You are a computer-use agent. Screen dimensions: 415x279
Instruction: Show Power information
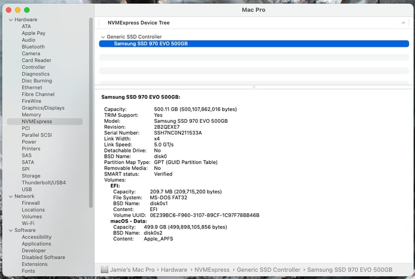pos(29,142)
